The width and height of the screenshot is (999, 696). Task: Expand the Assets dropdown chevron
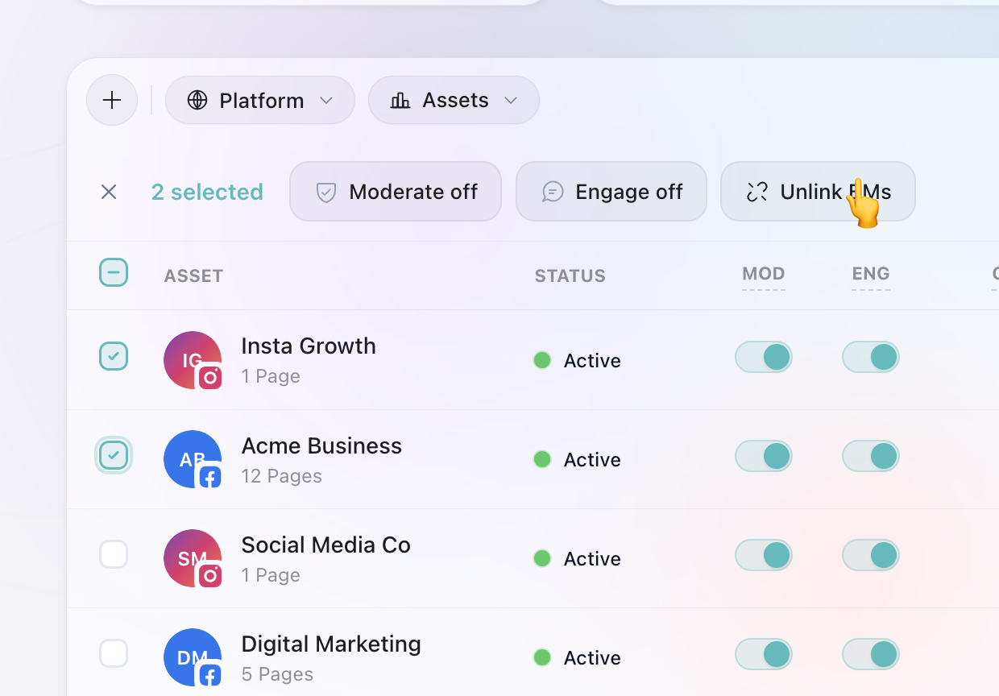[511, 100]
